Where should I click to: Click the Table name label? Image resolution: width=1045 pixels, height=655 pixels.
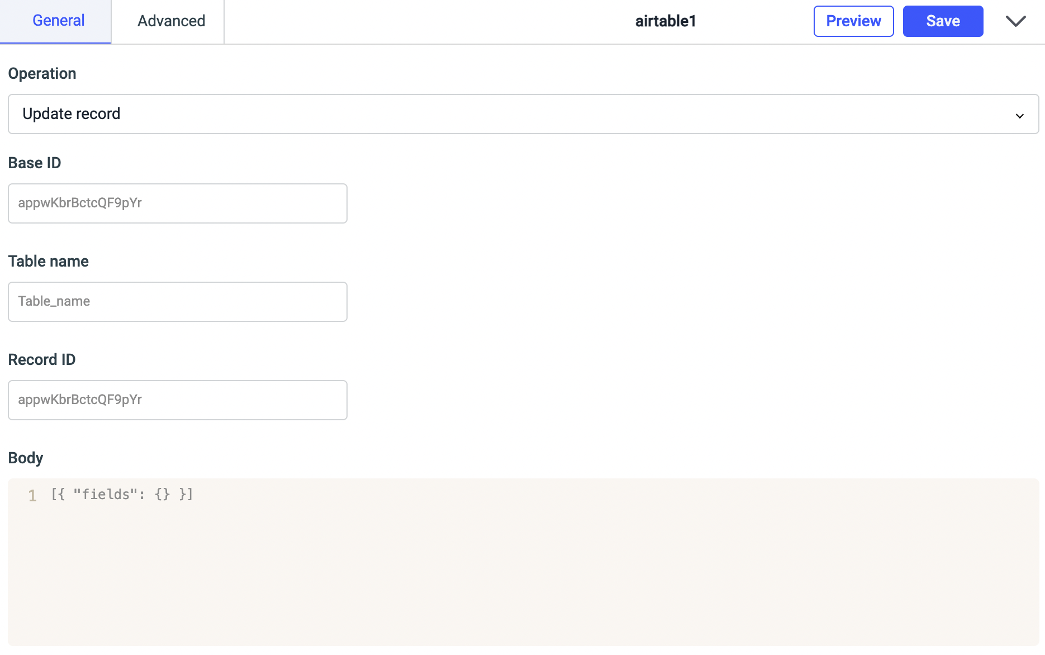(49, 262)
